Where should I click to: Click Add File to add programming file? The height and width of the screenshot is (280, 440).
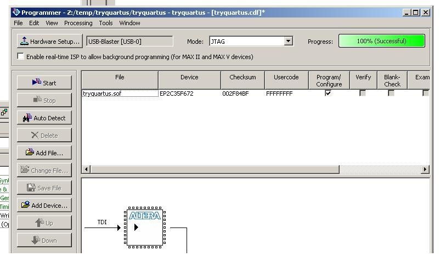(44, 153)
